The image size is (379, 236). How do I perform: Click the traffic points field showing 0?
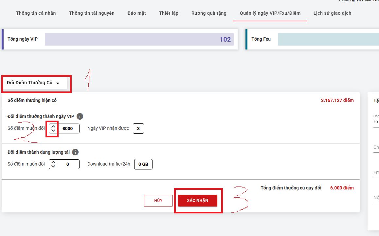click(69, 164)
